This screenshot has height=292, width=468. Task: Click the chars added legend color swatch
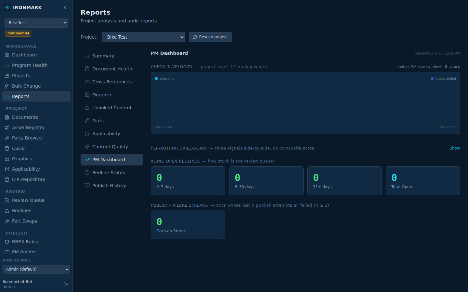click(x=432, y=79)
